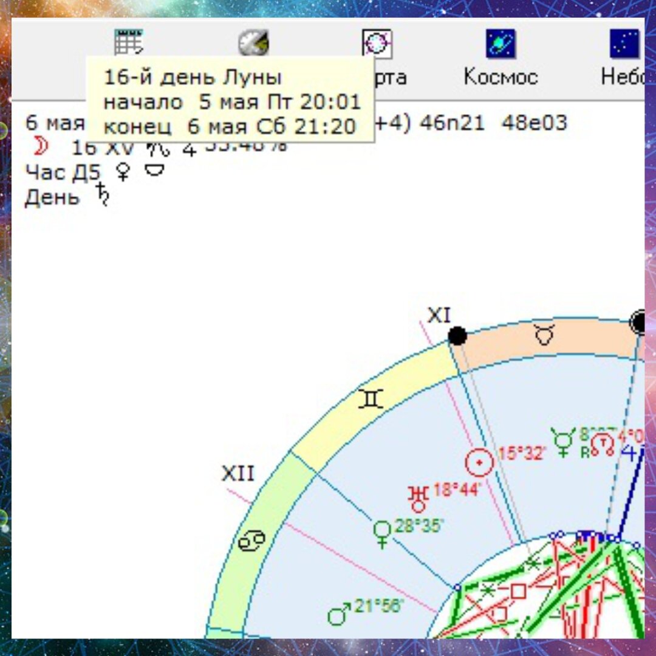Click the Uranus degree value 18°44'
656x656 pixels.
point(457,490)
